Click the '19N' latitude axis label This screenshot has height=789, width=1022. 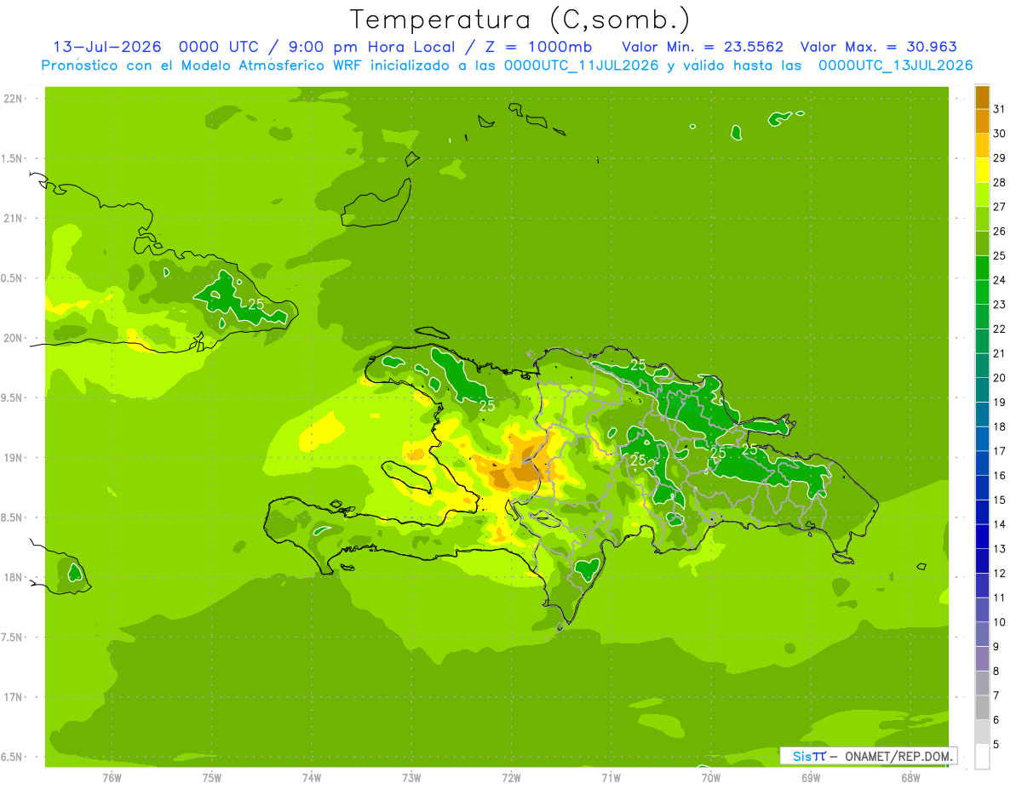coord(13,458)
